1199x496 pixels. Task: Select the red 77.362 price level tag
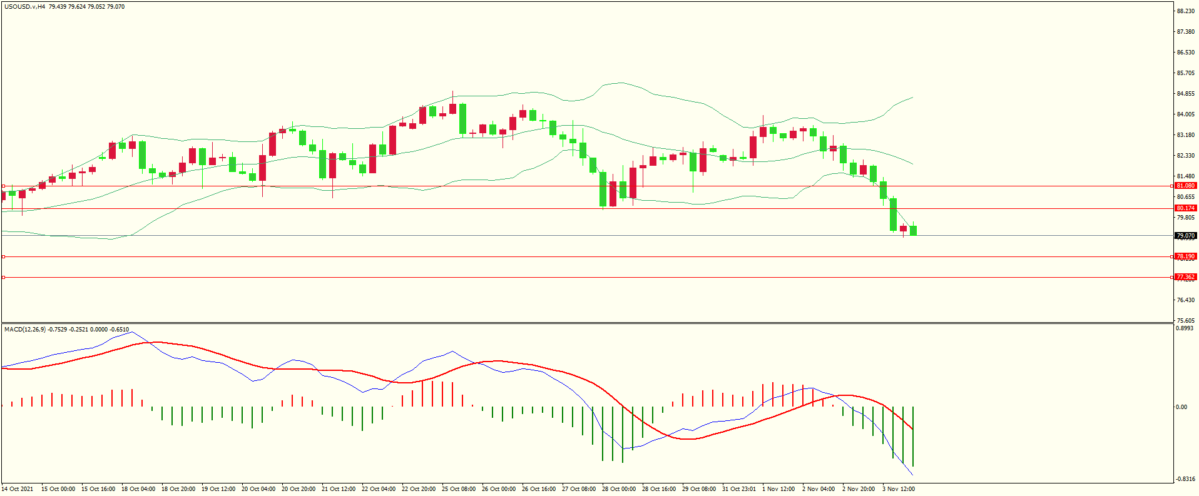point(1186,277)
